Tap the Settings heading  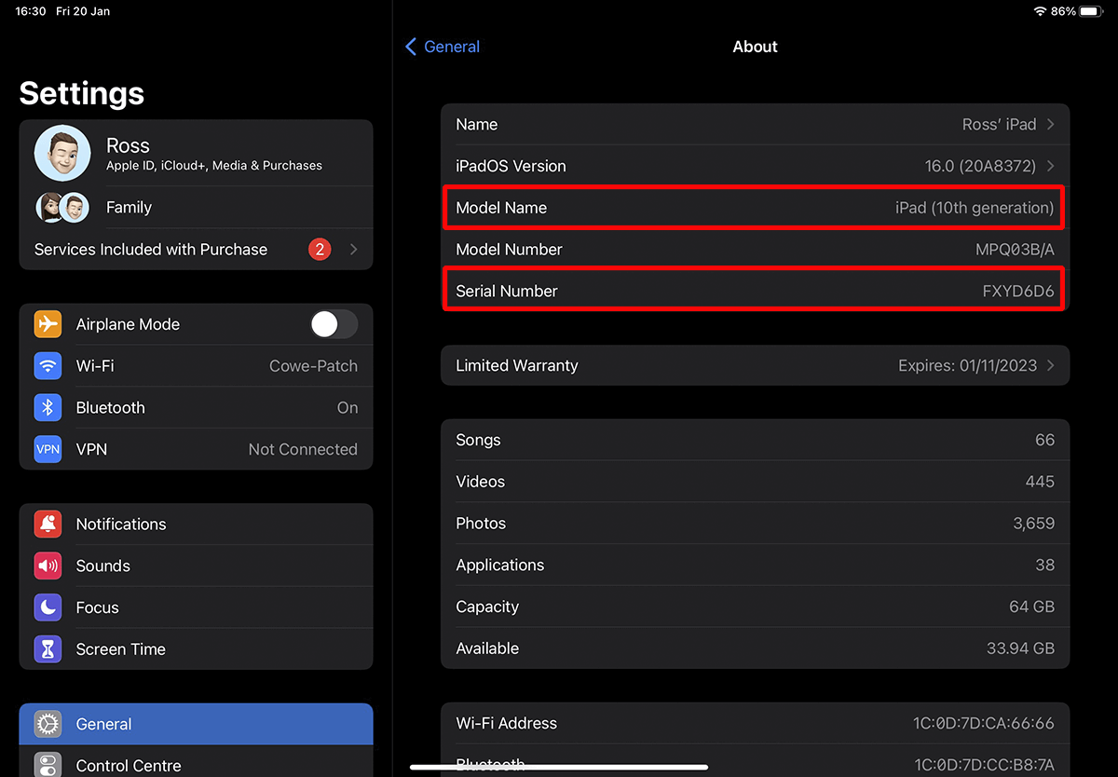[x=82, y=93]
